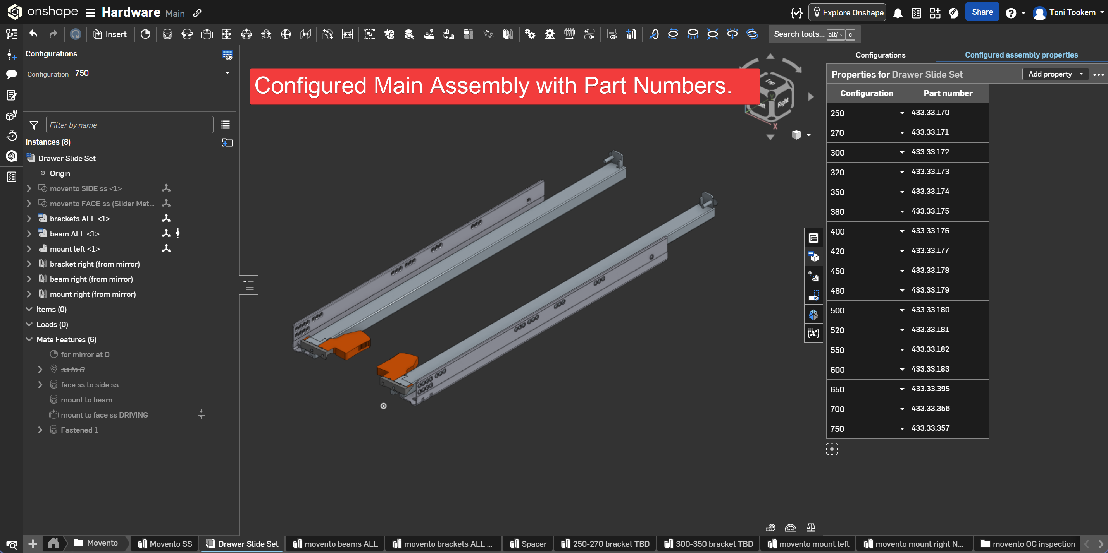Toggle the instance list flyout button
The image size is (1108, 553).
coord(248,285)
